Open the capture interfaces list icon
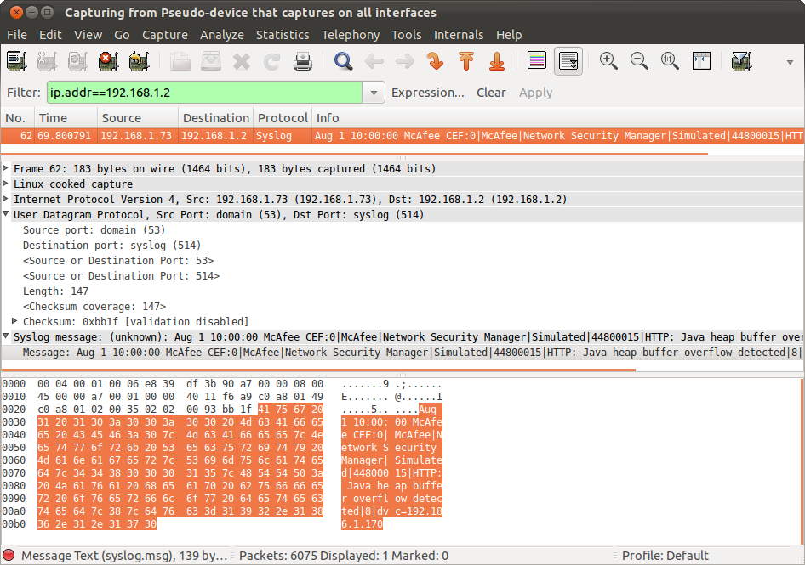The height and width of the screenshot is (565, 805). point(16,61)
